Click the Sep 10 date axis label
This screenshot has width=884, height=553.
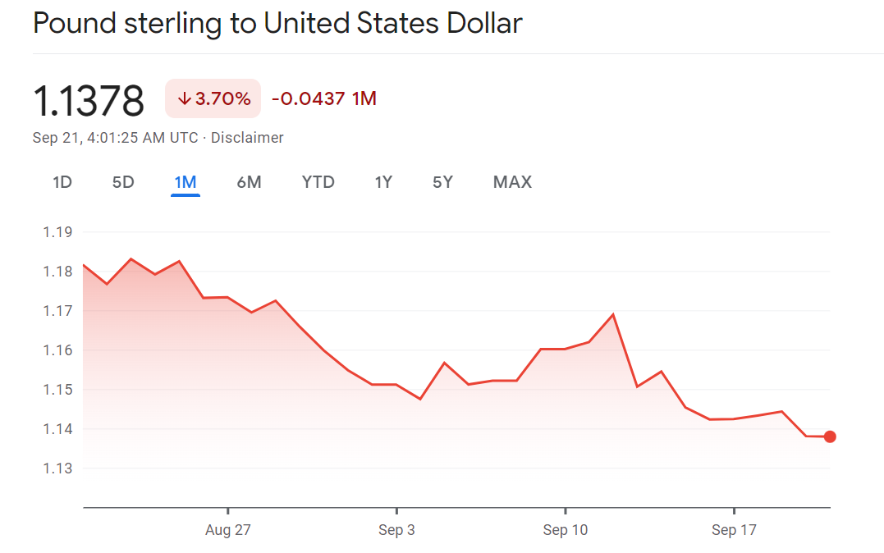pos(566,530)
